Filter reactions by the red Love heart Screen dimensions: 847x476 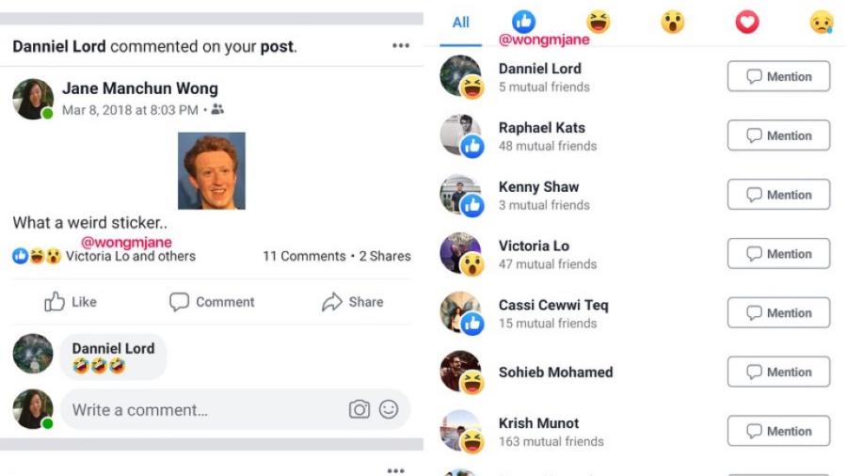click(x=747, y=22)
